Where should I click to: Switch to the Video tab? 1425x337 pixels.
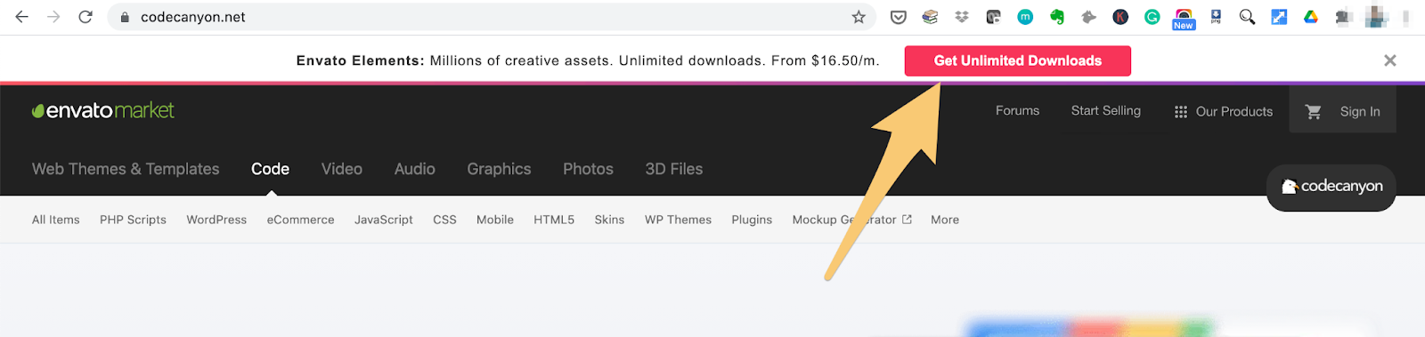tap(342, 169)
